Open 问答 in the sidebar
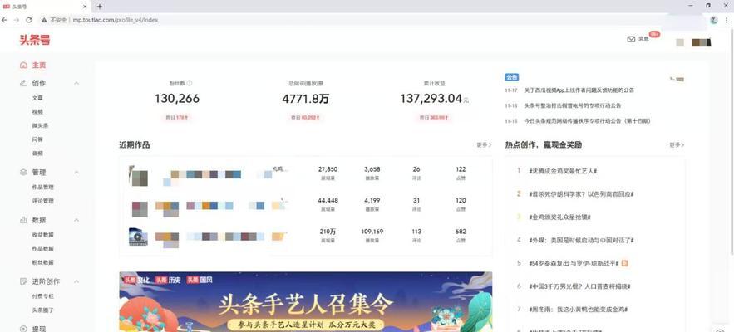 pyautogui.click(x=37, y=139)
